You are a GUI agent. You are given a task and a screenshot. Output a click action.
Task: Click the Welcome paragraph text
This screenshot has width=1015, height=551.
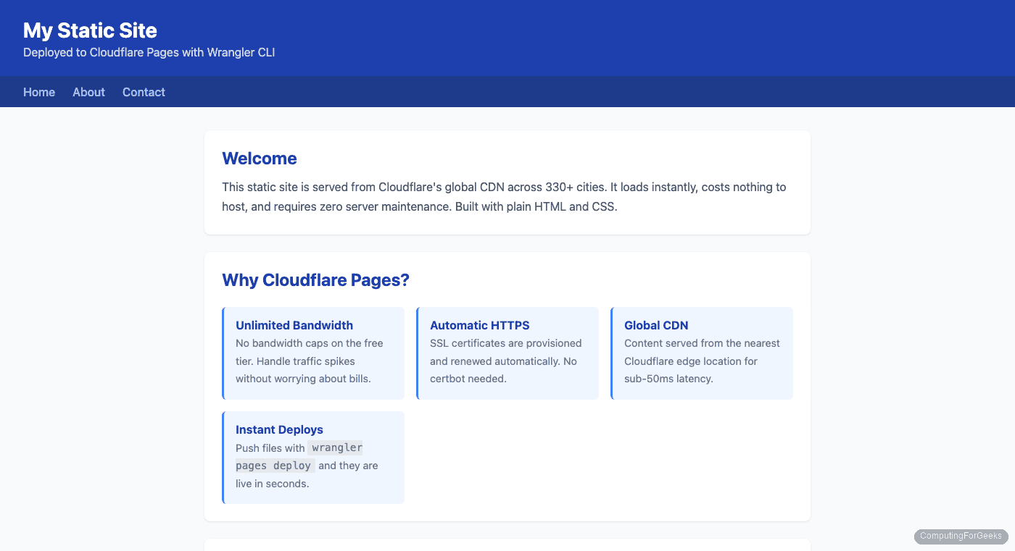point(504,196)
